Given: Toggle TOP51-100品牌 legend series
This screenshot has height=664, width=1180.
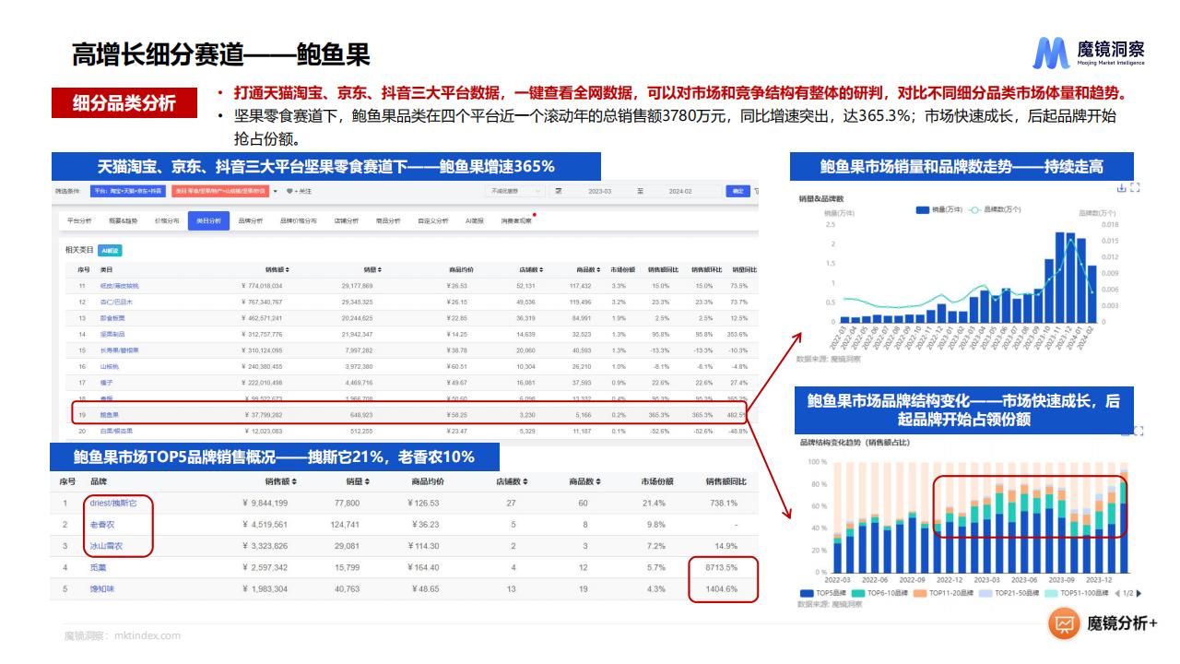Looking at the screenshot, I should coord(1075,593).
